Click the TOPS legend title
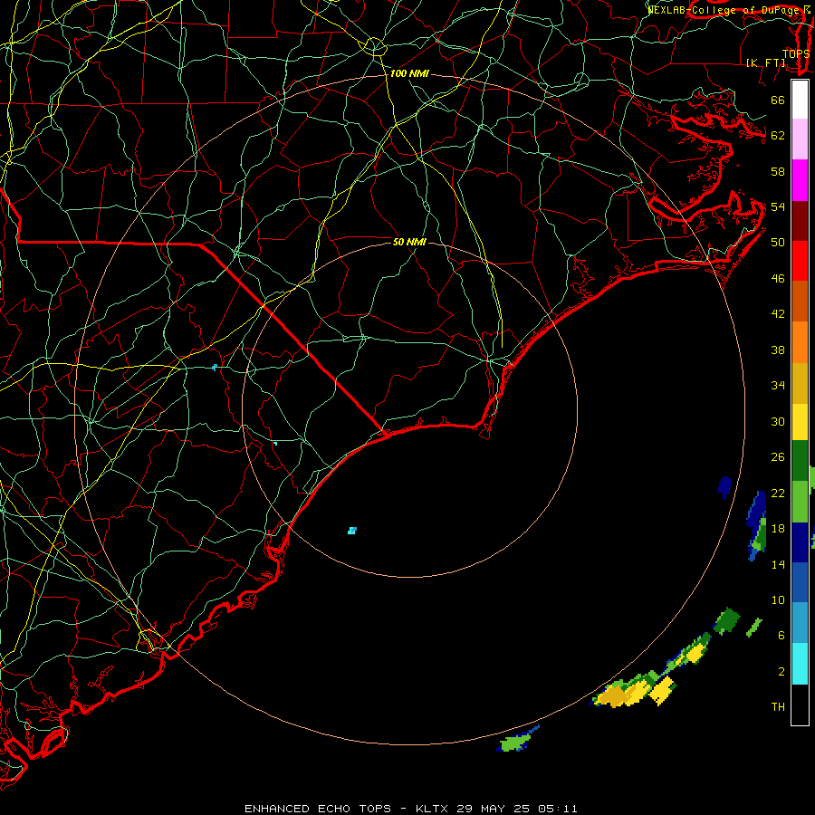This screenshot has width=815, height=815. 796,54
